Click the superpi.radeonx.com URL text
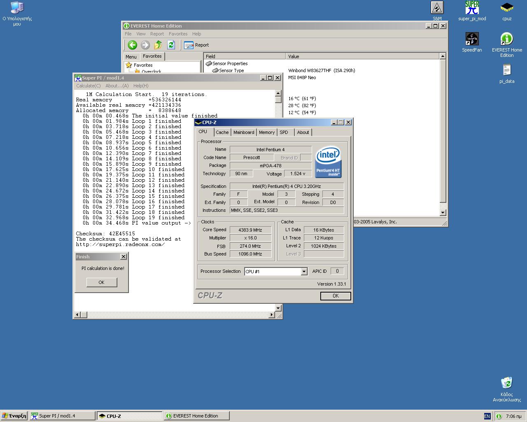527x422 pixels. coord(120,244)
